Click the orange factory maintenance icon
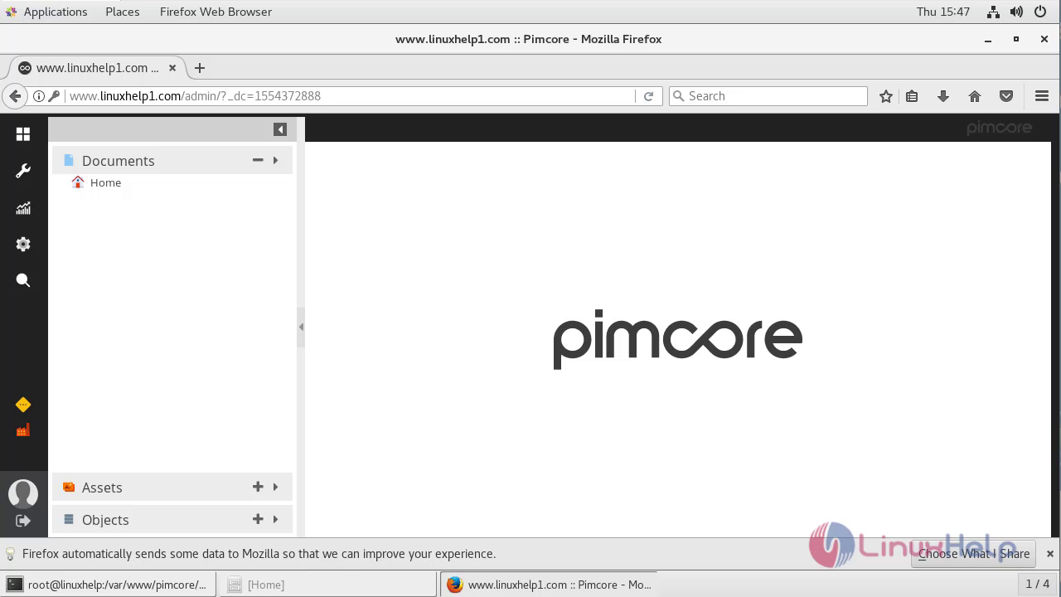 23,430
